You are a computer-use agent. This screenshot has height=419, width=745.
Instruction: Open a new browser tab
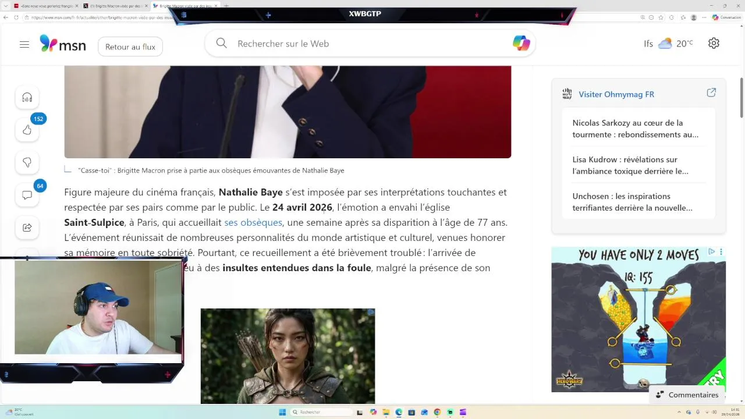point(226,6)
